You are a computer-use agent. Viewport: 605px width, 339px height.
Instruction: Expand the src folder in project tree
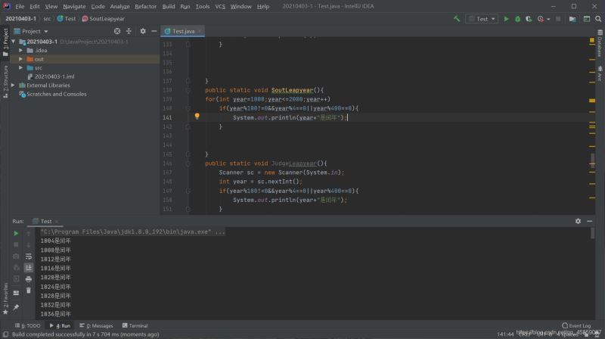pos(22,67)
